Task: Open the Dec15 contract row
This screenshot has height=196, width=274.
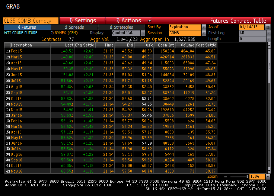Action: (111, 110)
